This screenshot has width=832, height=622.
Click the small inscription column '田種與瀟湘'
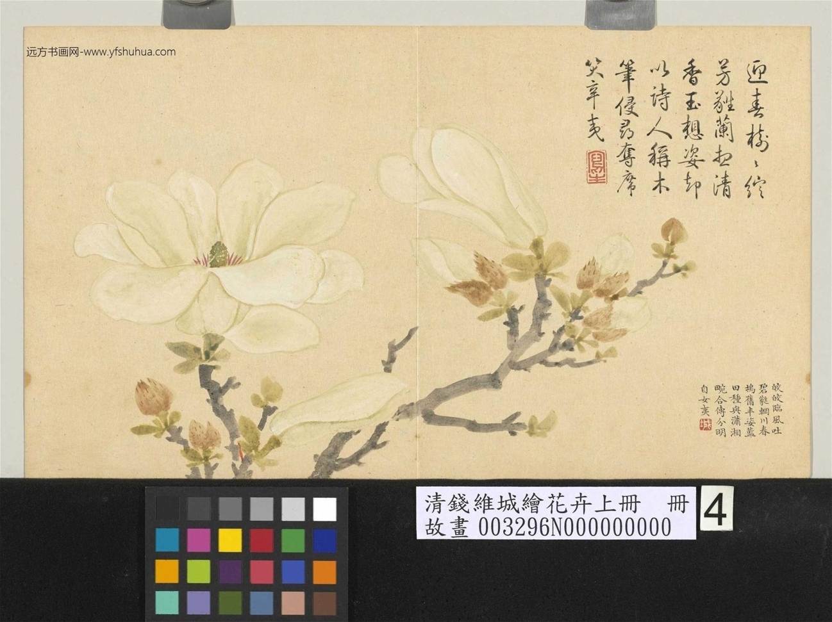coord(735,411)
